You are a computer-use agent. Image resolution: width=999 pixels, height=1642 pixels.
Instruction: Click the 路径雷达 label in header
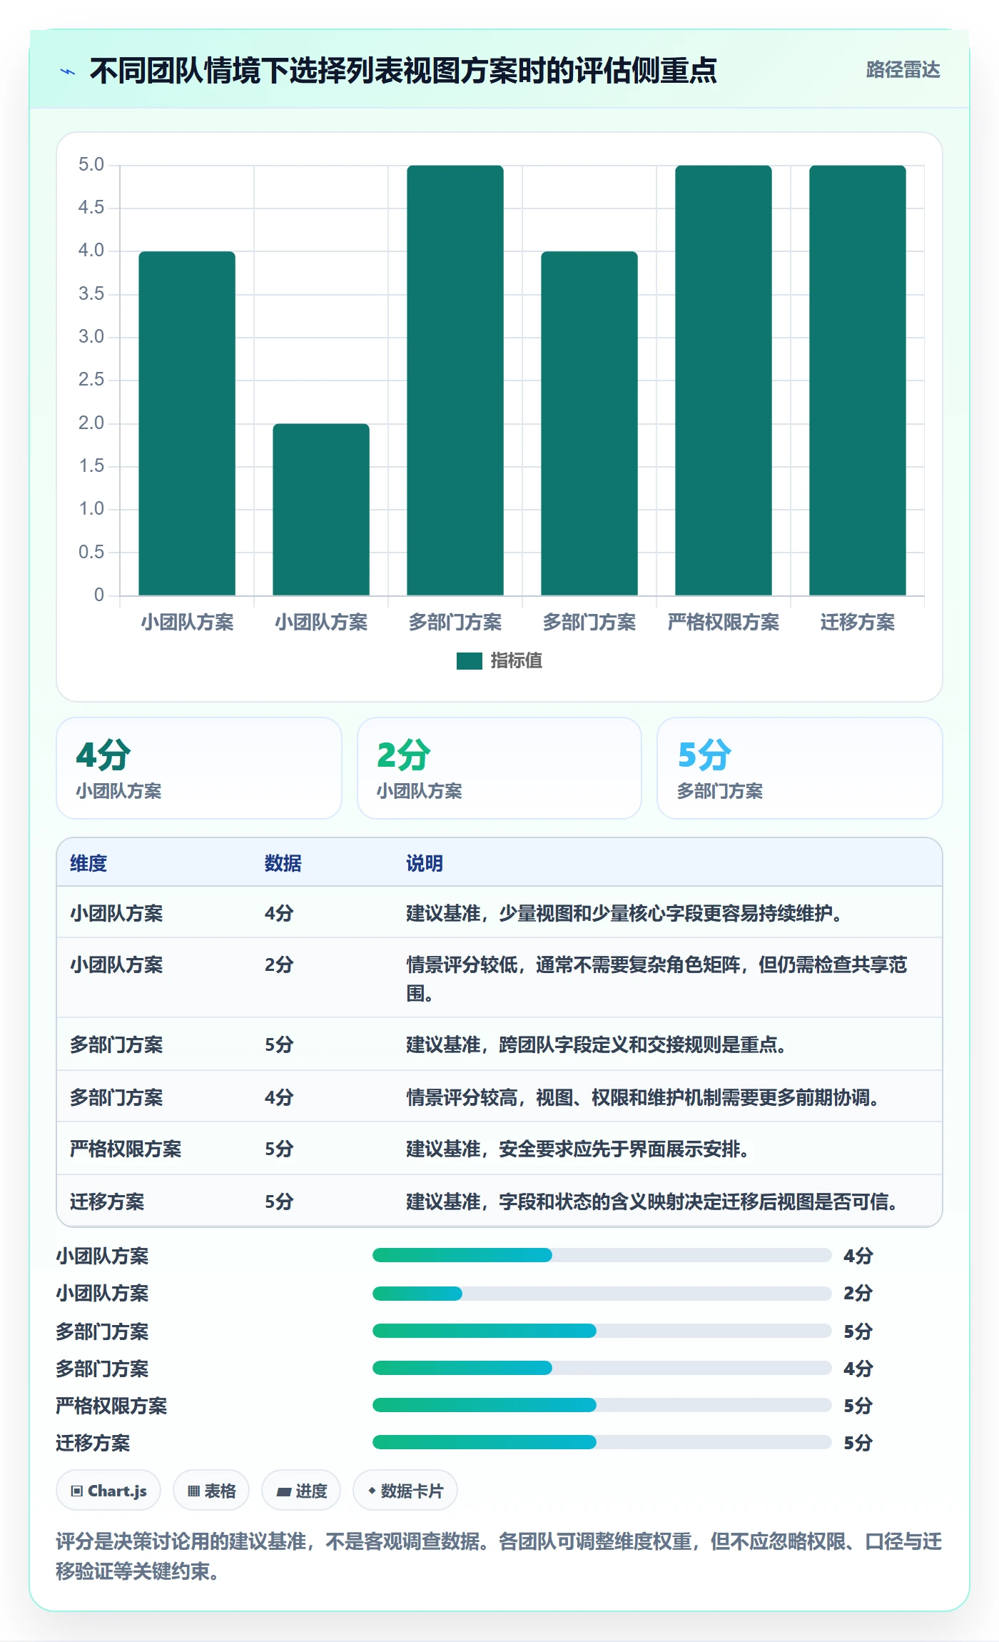pos(903,70)
